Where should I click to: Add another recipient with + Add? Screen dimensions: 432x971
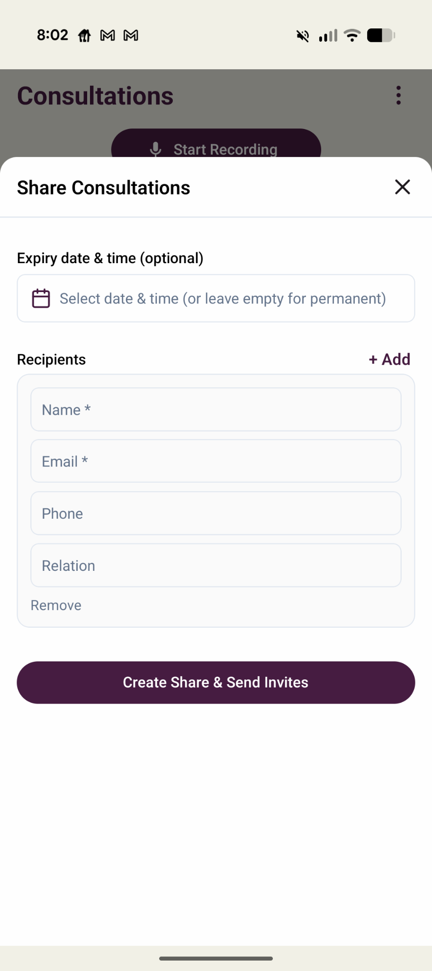389,359
